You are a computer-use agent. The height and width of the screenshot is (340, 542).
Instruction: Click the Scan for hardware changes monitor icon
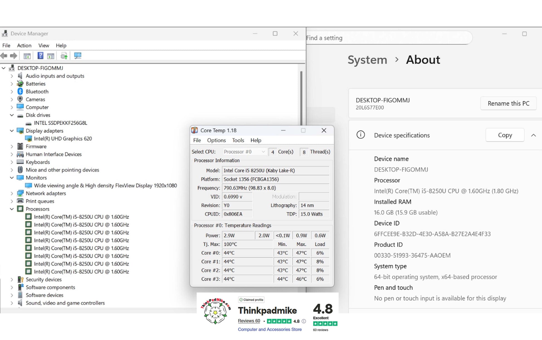click(x=78, y=56)
